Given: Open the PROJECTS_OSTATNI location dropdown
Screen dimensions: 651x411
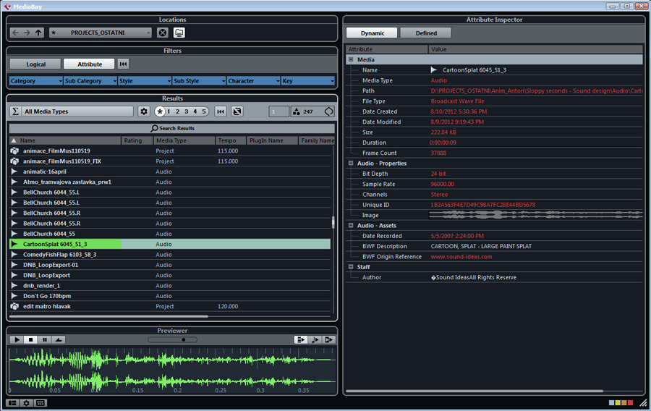Looking at the screenshot, I should pyautogui.click(x=101, y=33).
